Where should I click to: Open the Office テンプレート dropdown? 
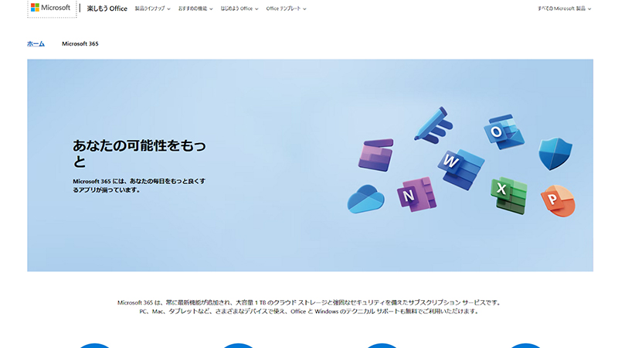pyautogui.click(x=285, y=9)
